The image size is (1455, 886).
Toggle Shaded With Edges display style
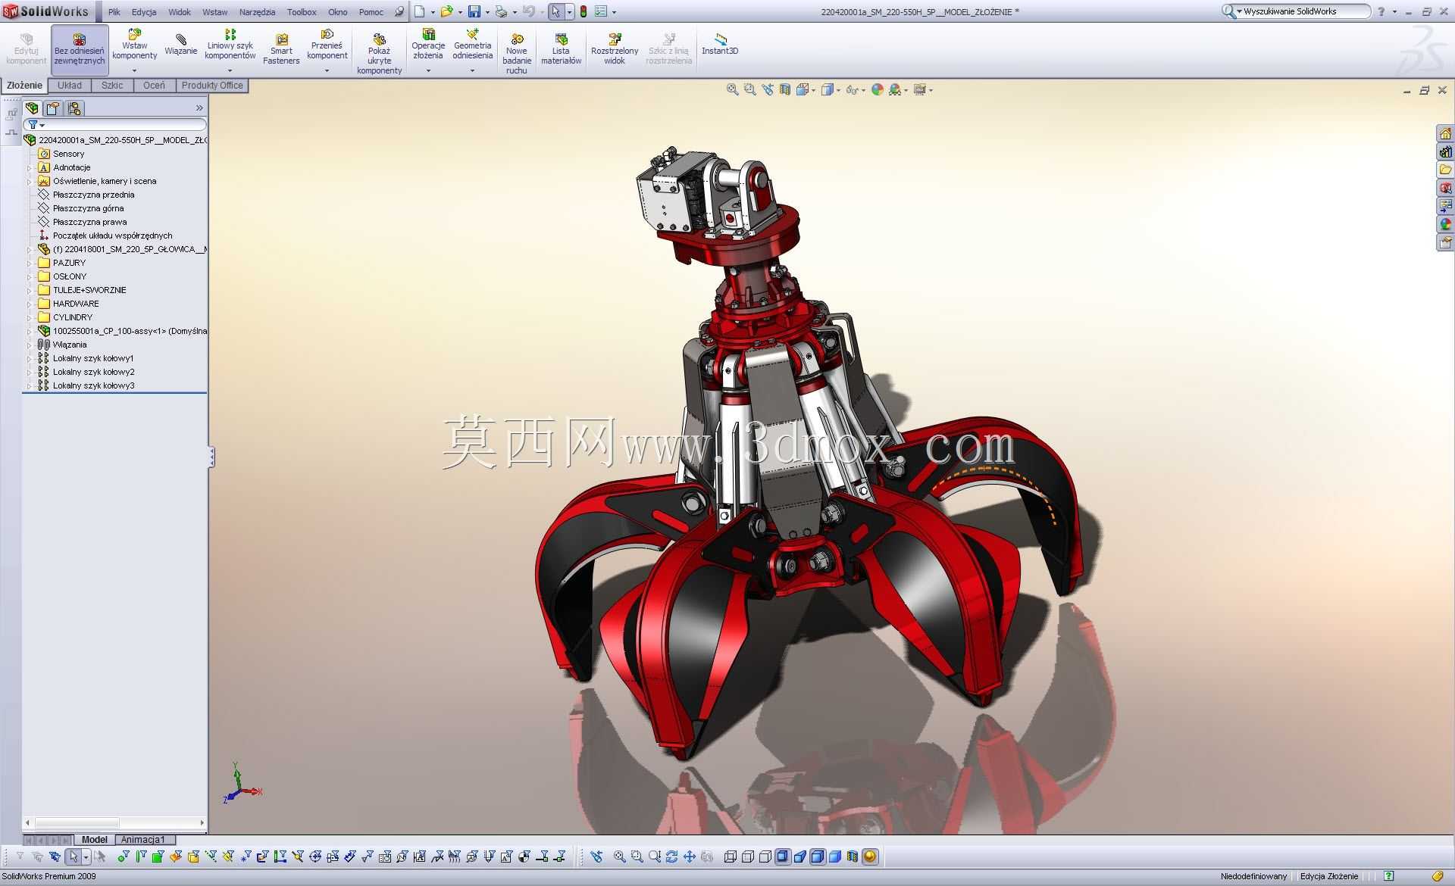coord(818,856)
